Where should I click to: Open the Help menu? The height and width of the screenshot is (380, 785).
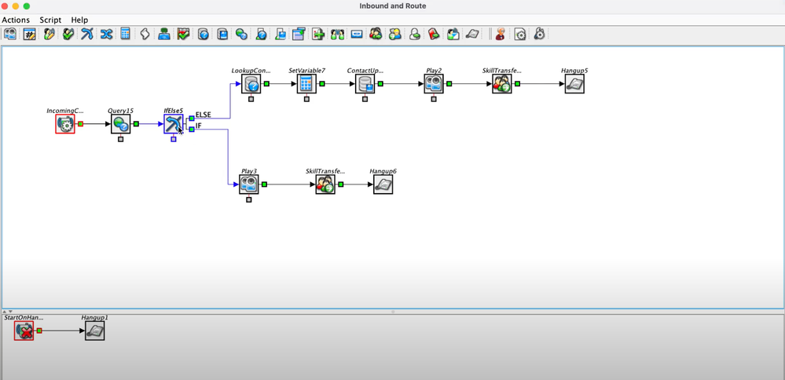[79, 20]
